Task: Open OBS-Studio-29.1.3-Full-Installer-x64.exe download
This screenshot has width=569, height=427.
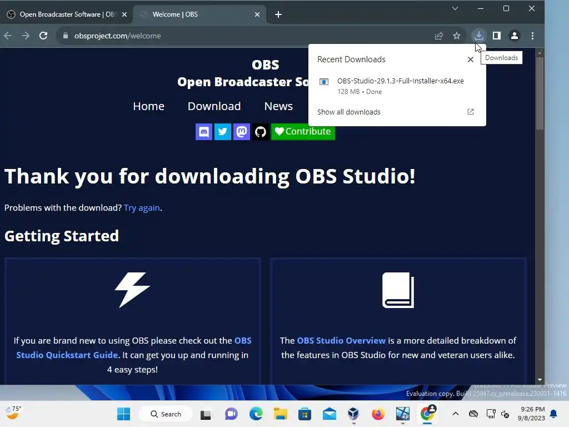Action: tap(397, 86)
